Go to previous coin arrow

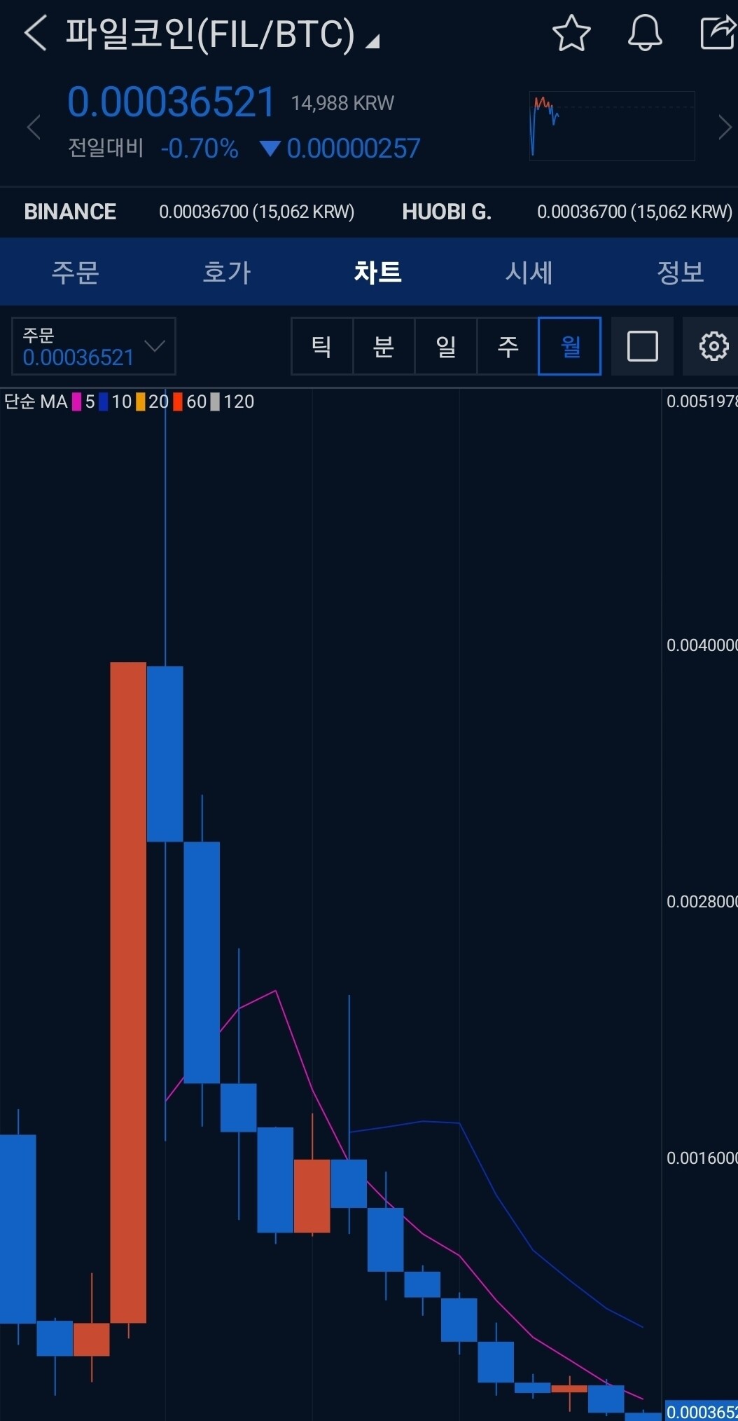coord(33,128)
